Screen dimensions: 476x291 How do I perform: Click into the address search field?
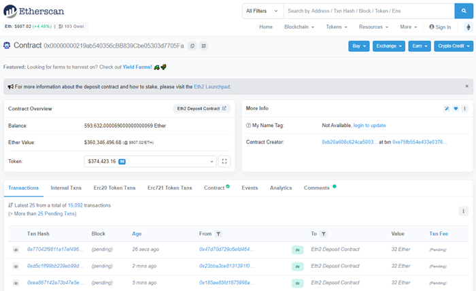(367, 11)
